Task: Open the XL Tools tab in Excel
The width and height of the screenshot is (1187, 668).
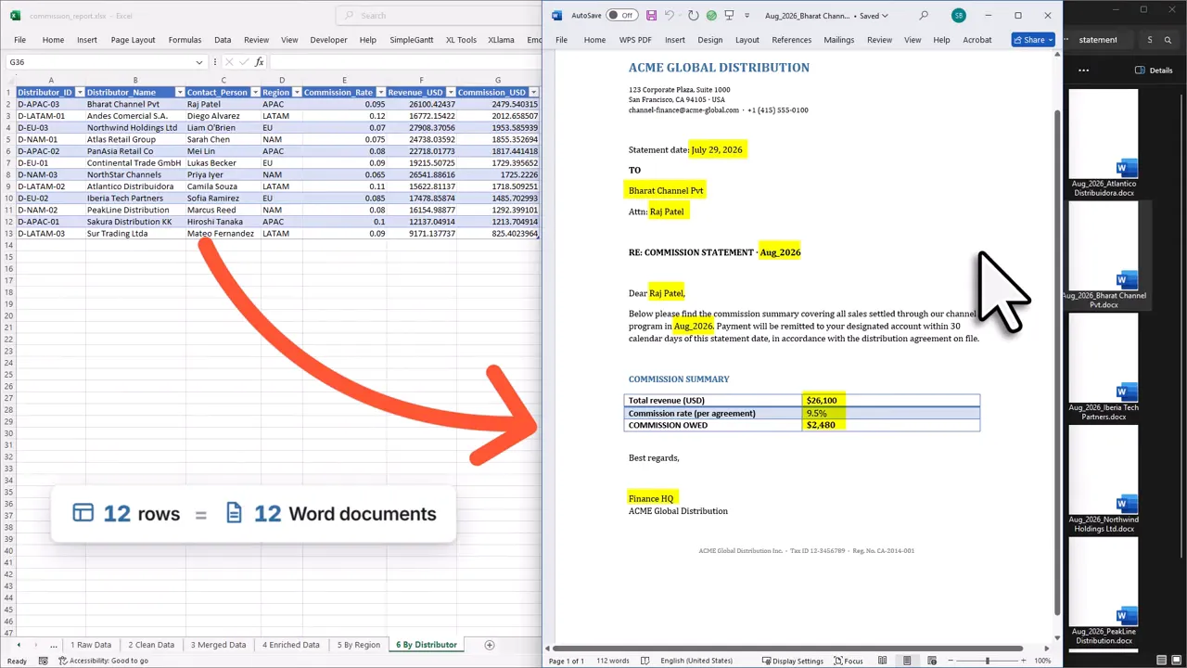Action: (461, 40)
